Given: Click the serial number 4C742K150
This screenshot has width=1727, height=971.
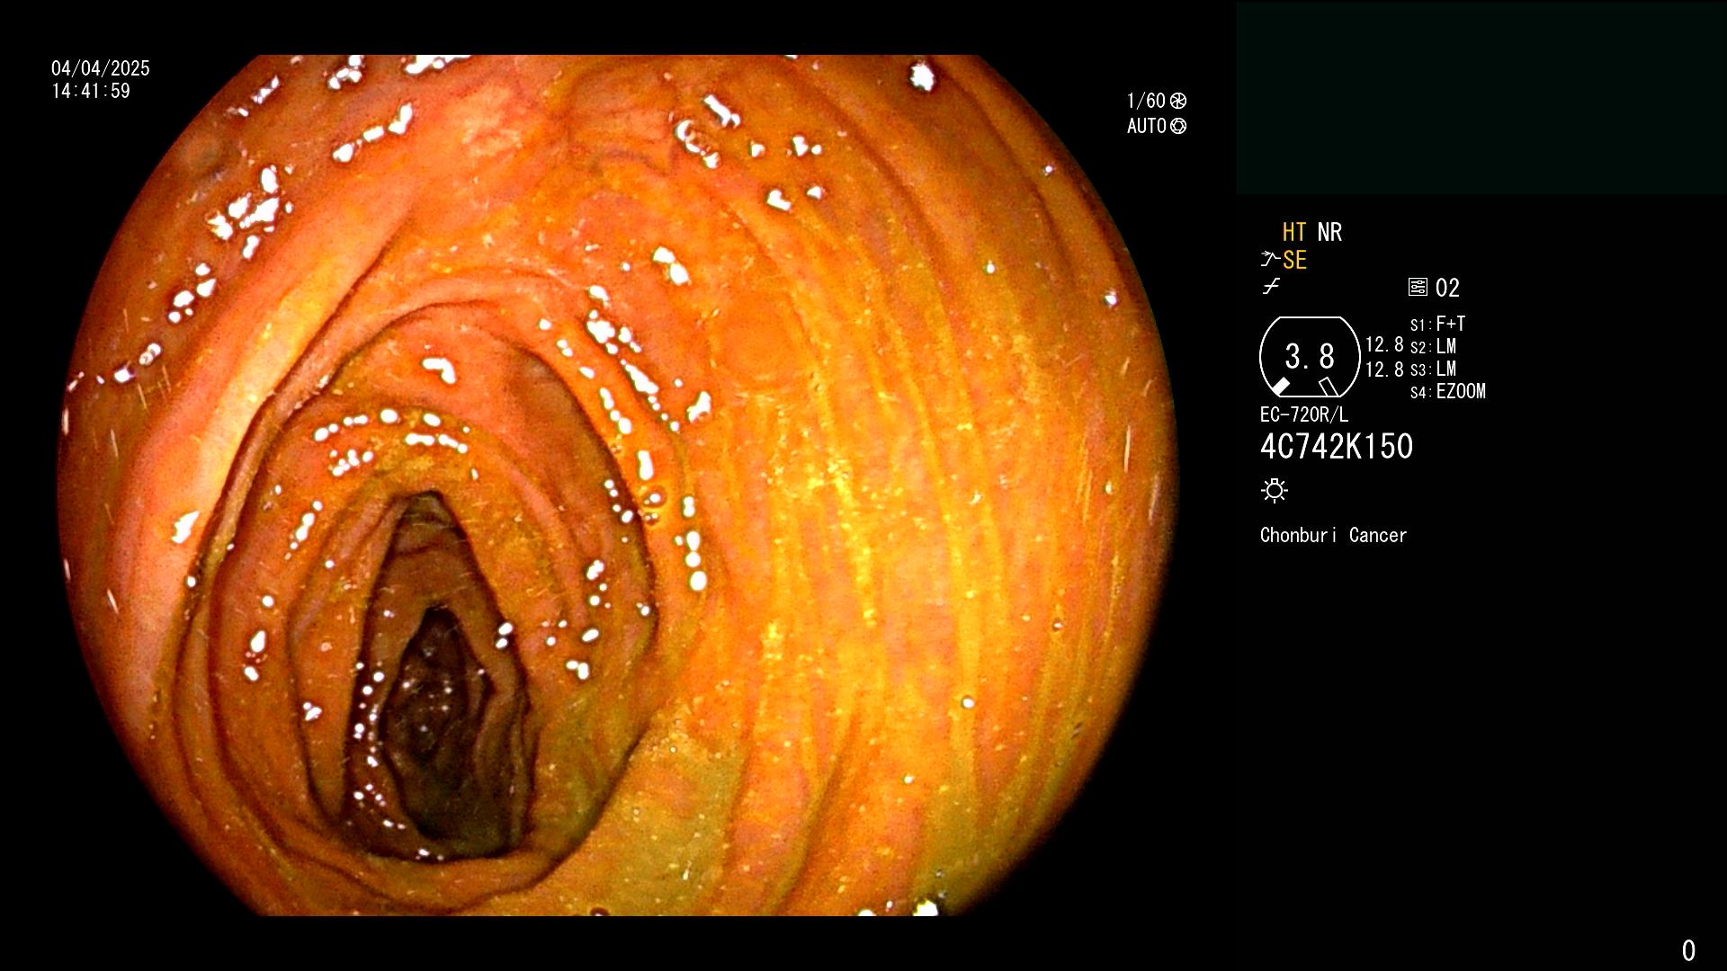Looking at the screenshot, I should pyautogui.click(x=1337, y=446).
